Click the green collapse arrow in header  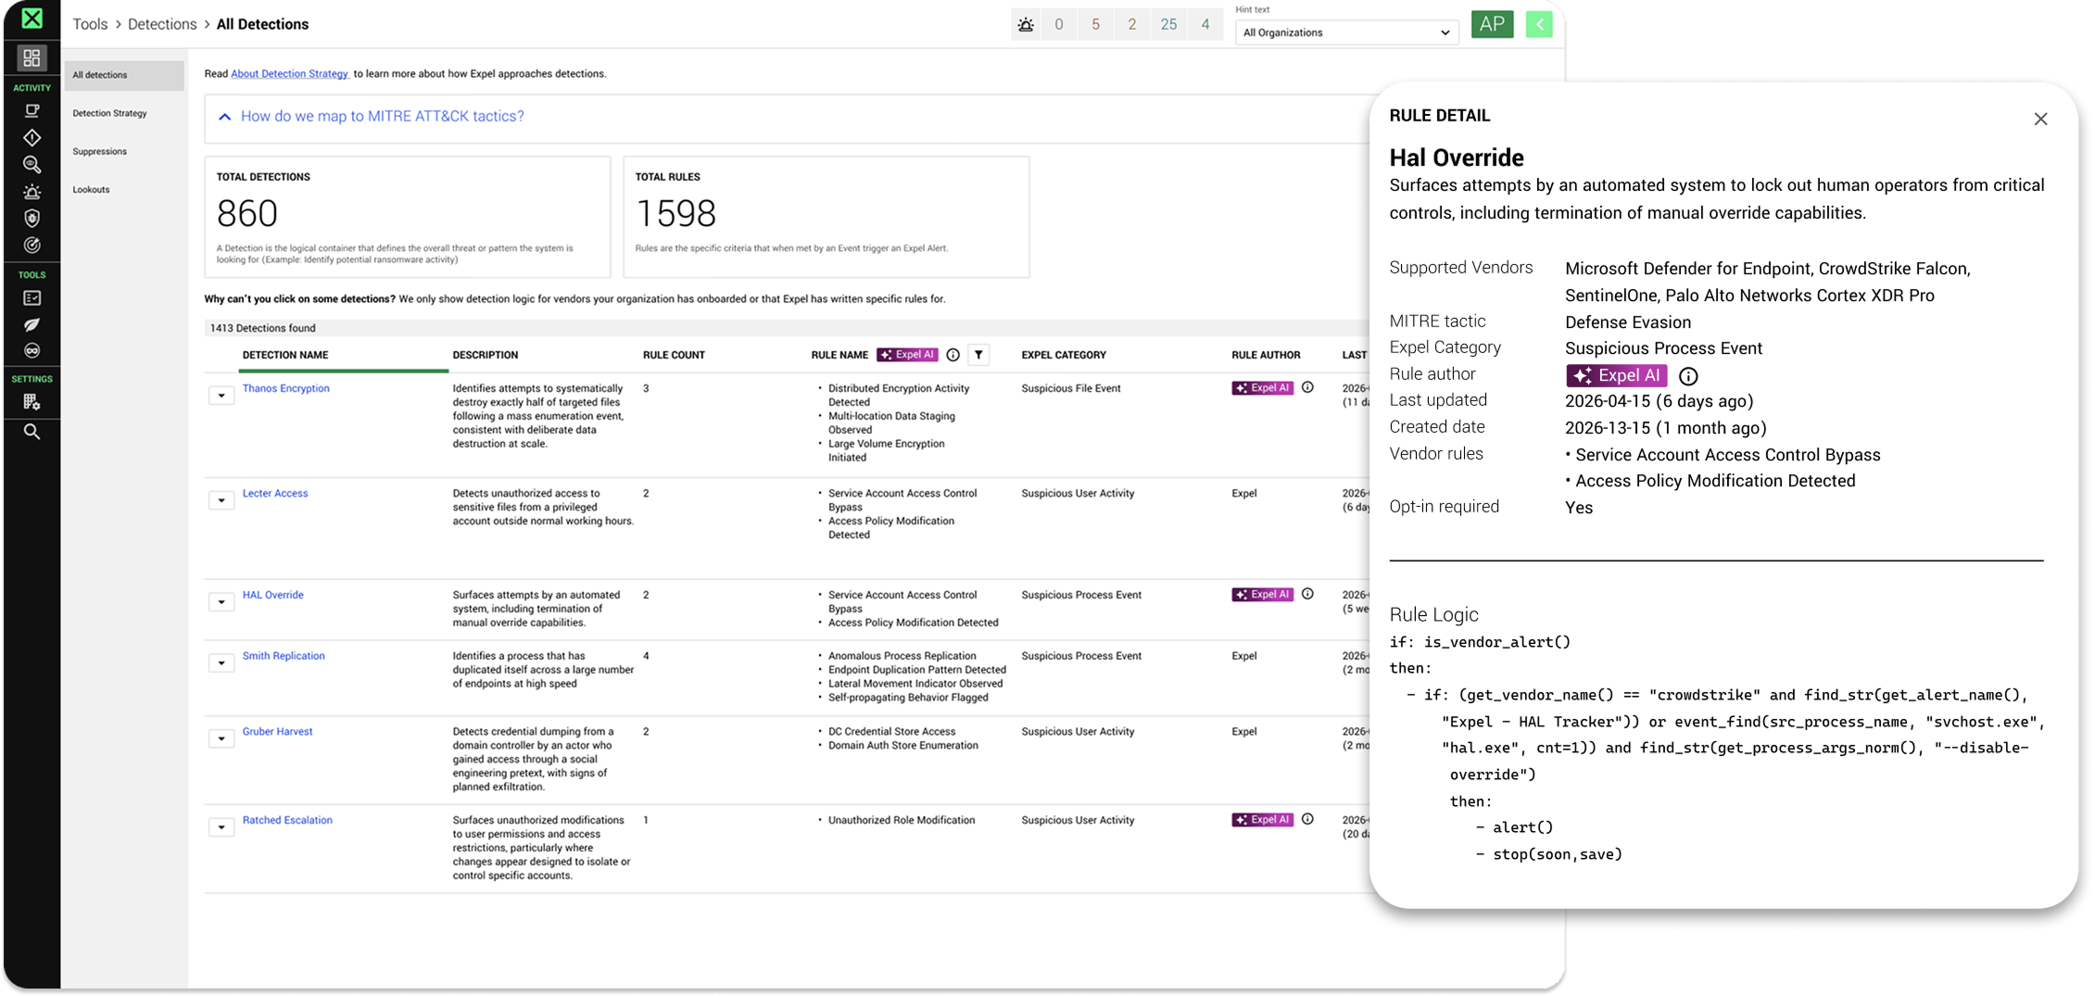pos(1539,25)
